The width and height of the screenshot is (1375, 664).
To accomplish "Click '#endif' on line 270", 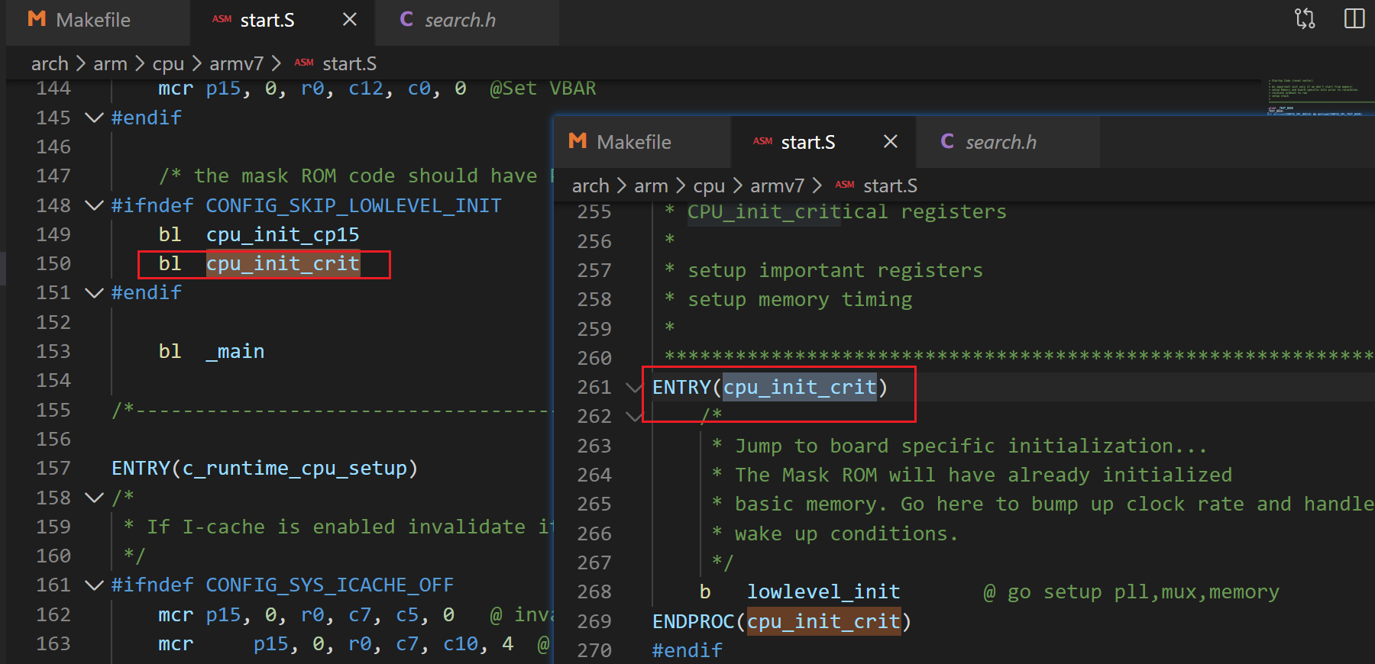I will [687, 651].
